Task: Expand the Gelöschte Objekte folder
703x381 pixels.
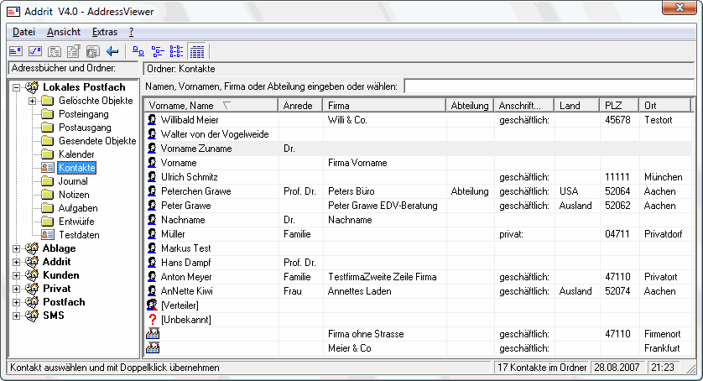Action: pos(32,101)
